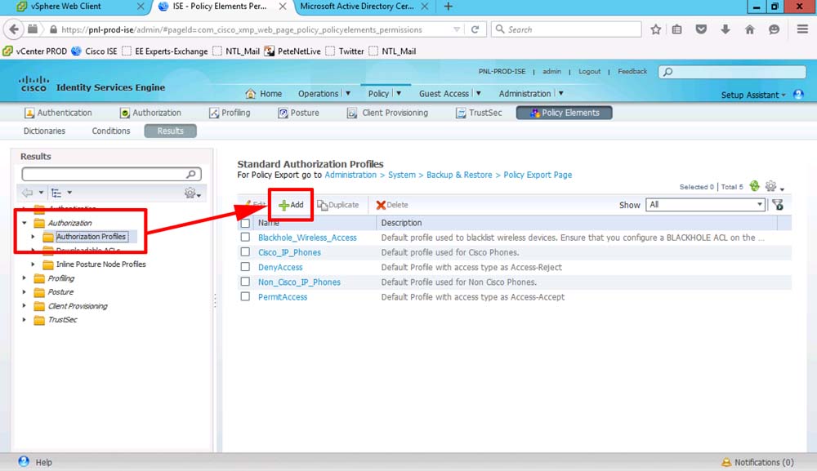Click the filter funnel icon
817x471 pixels.
(778, 205)
